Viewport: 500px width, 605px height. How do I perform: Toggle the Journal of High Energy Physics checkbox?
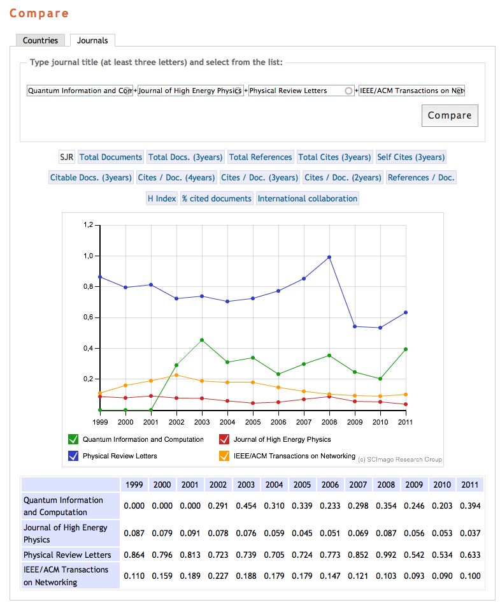224,439
